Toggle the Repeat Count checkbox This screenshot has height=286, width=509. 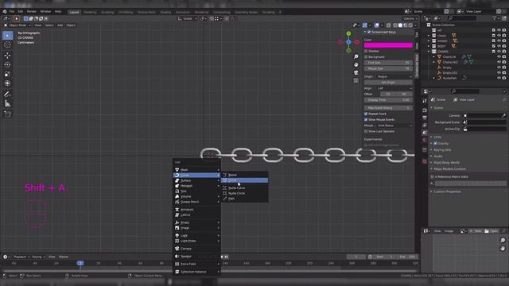pyautogui.click(x=366, y=114)
